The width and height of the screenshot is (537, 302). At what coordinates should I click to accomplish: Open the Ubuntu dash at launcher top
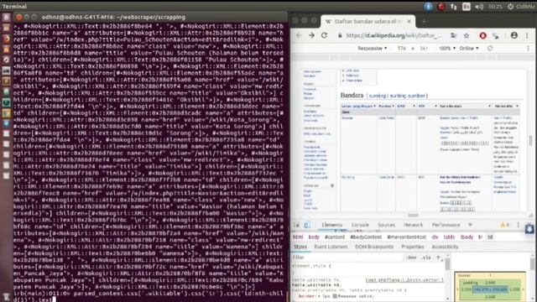click(7, 17)
